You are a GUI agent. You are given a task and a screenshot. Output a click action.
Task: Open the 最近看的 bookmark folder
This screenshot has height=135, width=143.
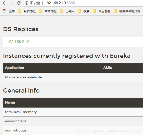102,11
